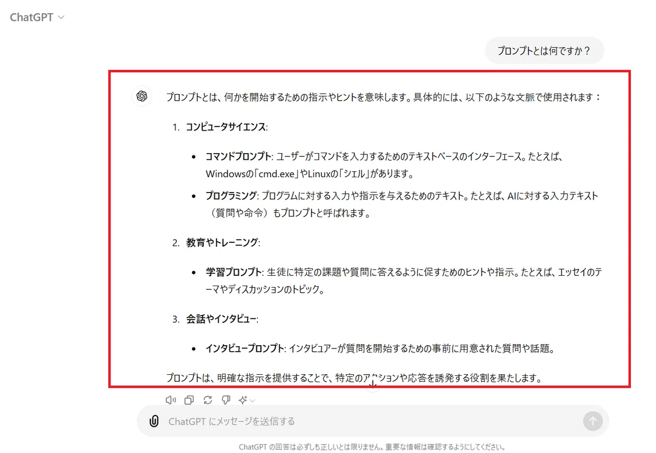Click the bold term "インタビュープロンプト"
Image resolution: width=656 pixels, height=453 pixels.
tap(244, 349)
